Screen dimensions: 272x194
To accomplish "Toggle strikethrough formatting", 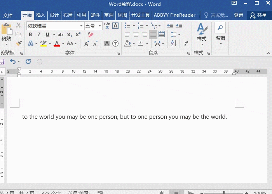I will coord(61,35).
